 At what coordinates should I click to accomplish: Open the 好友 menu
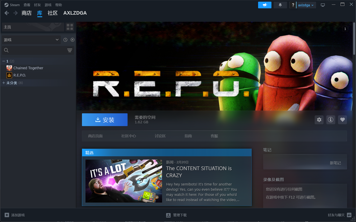[37, 5]
